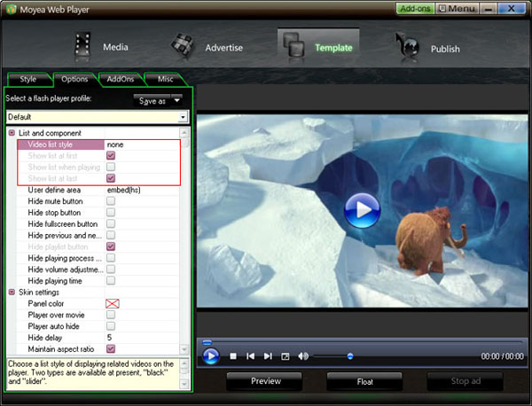The image size is (532, 406).
Task: Switch to the AddOns tab
Action: (x=120, y=79)
